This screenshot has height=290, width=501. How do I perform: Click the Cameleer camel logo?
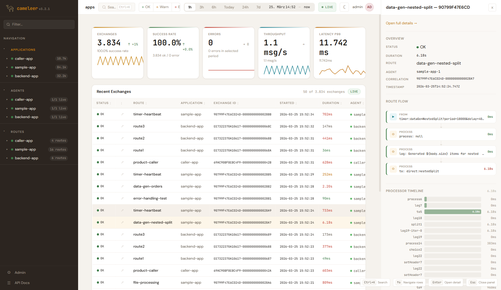(x=10, y=8)
